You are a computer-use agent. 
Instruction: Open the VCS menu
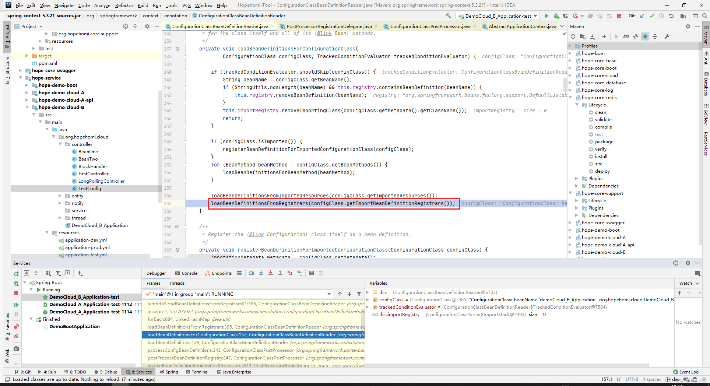[x=186, y=5]
